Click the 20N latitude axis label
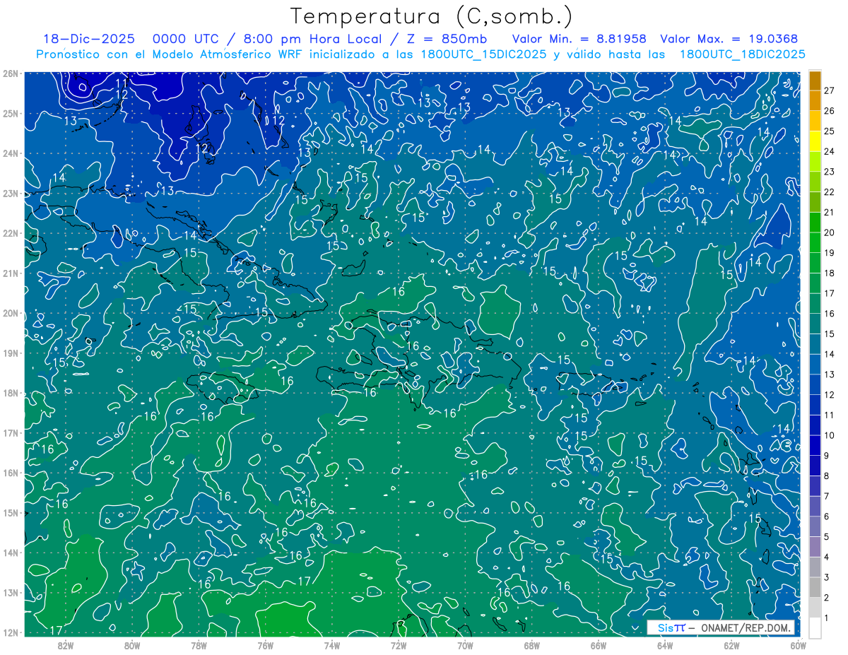The image size is (848, 655). [10, 313]
